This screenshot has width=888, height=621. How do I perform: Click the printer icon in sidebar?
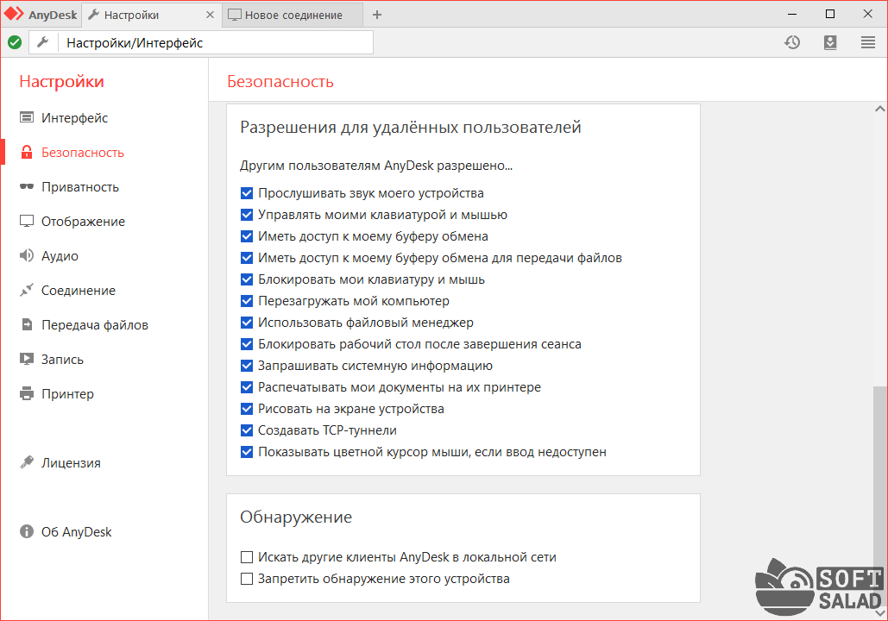point(27,394)
